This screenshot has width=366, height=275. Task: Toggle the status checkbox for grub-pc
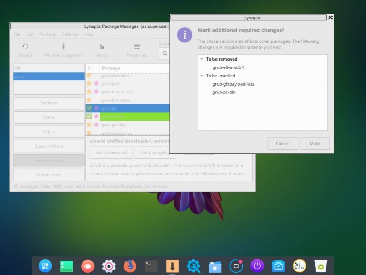pos(89,108)
